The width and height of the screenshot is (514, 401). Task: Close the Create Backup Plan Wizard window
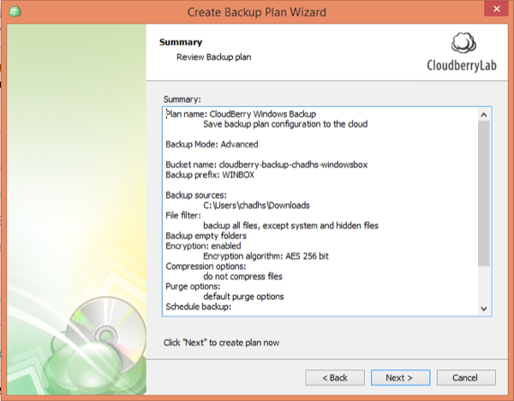[x=497, y=9]
